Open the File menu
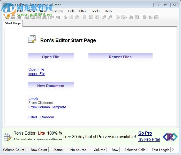181x155 pixels. [10, 11]
